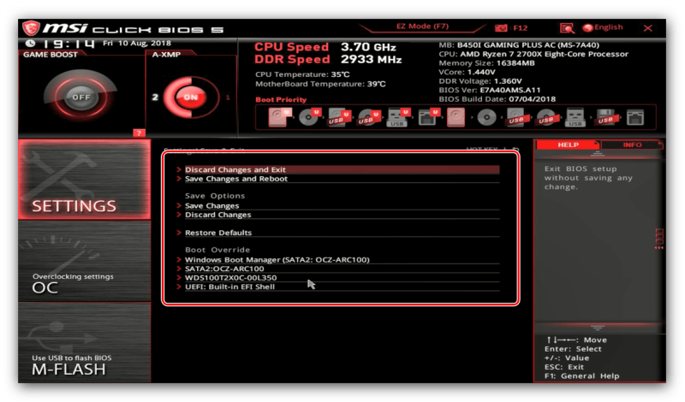This screenshot has height=402, width=685.
Task: Take a screenshot with the F12 camera icon
Action: pos(501,28)
